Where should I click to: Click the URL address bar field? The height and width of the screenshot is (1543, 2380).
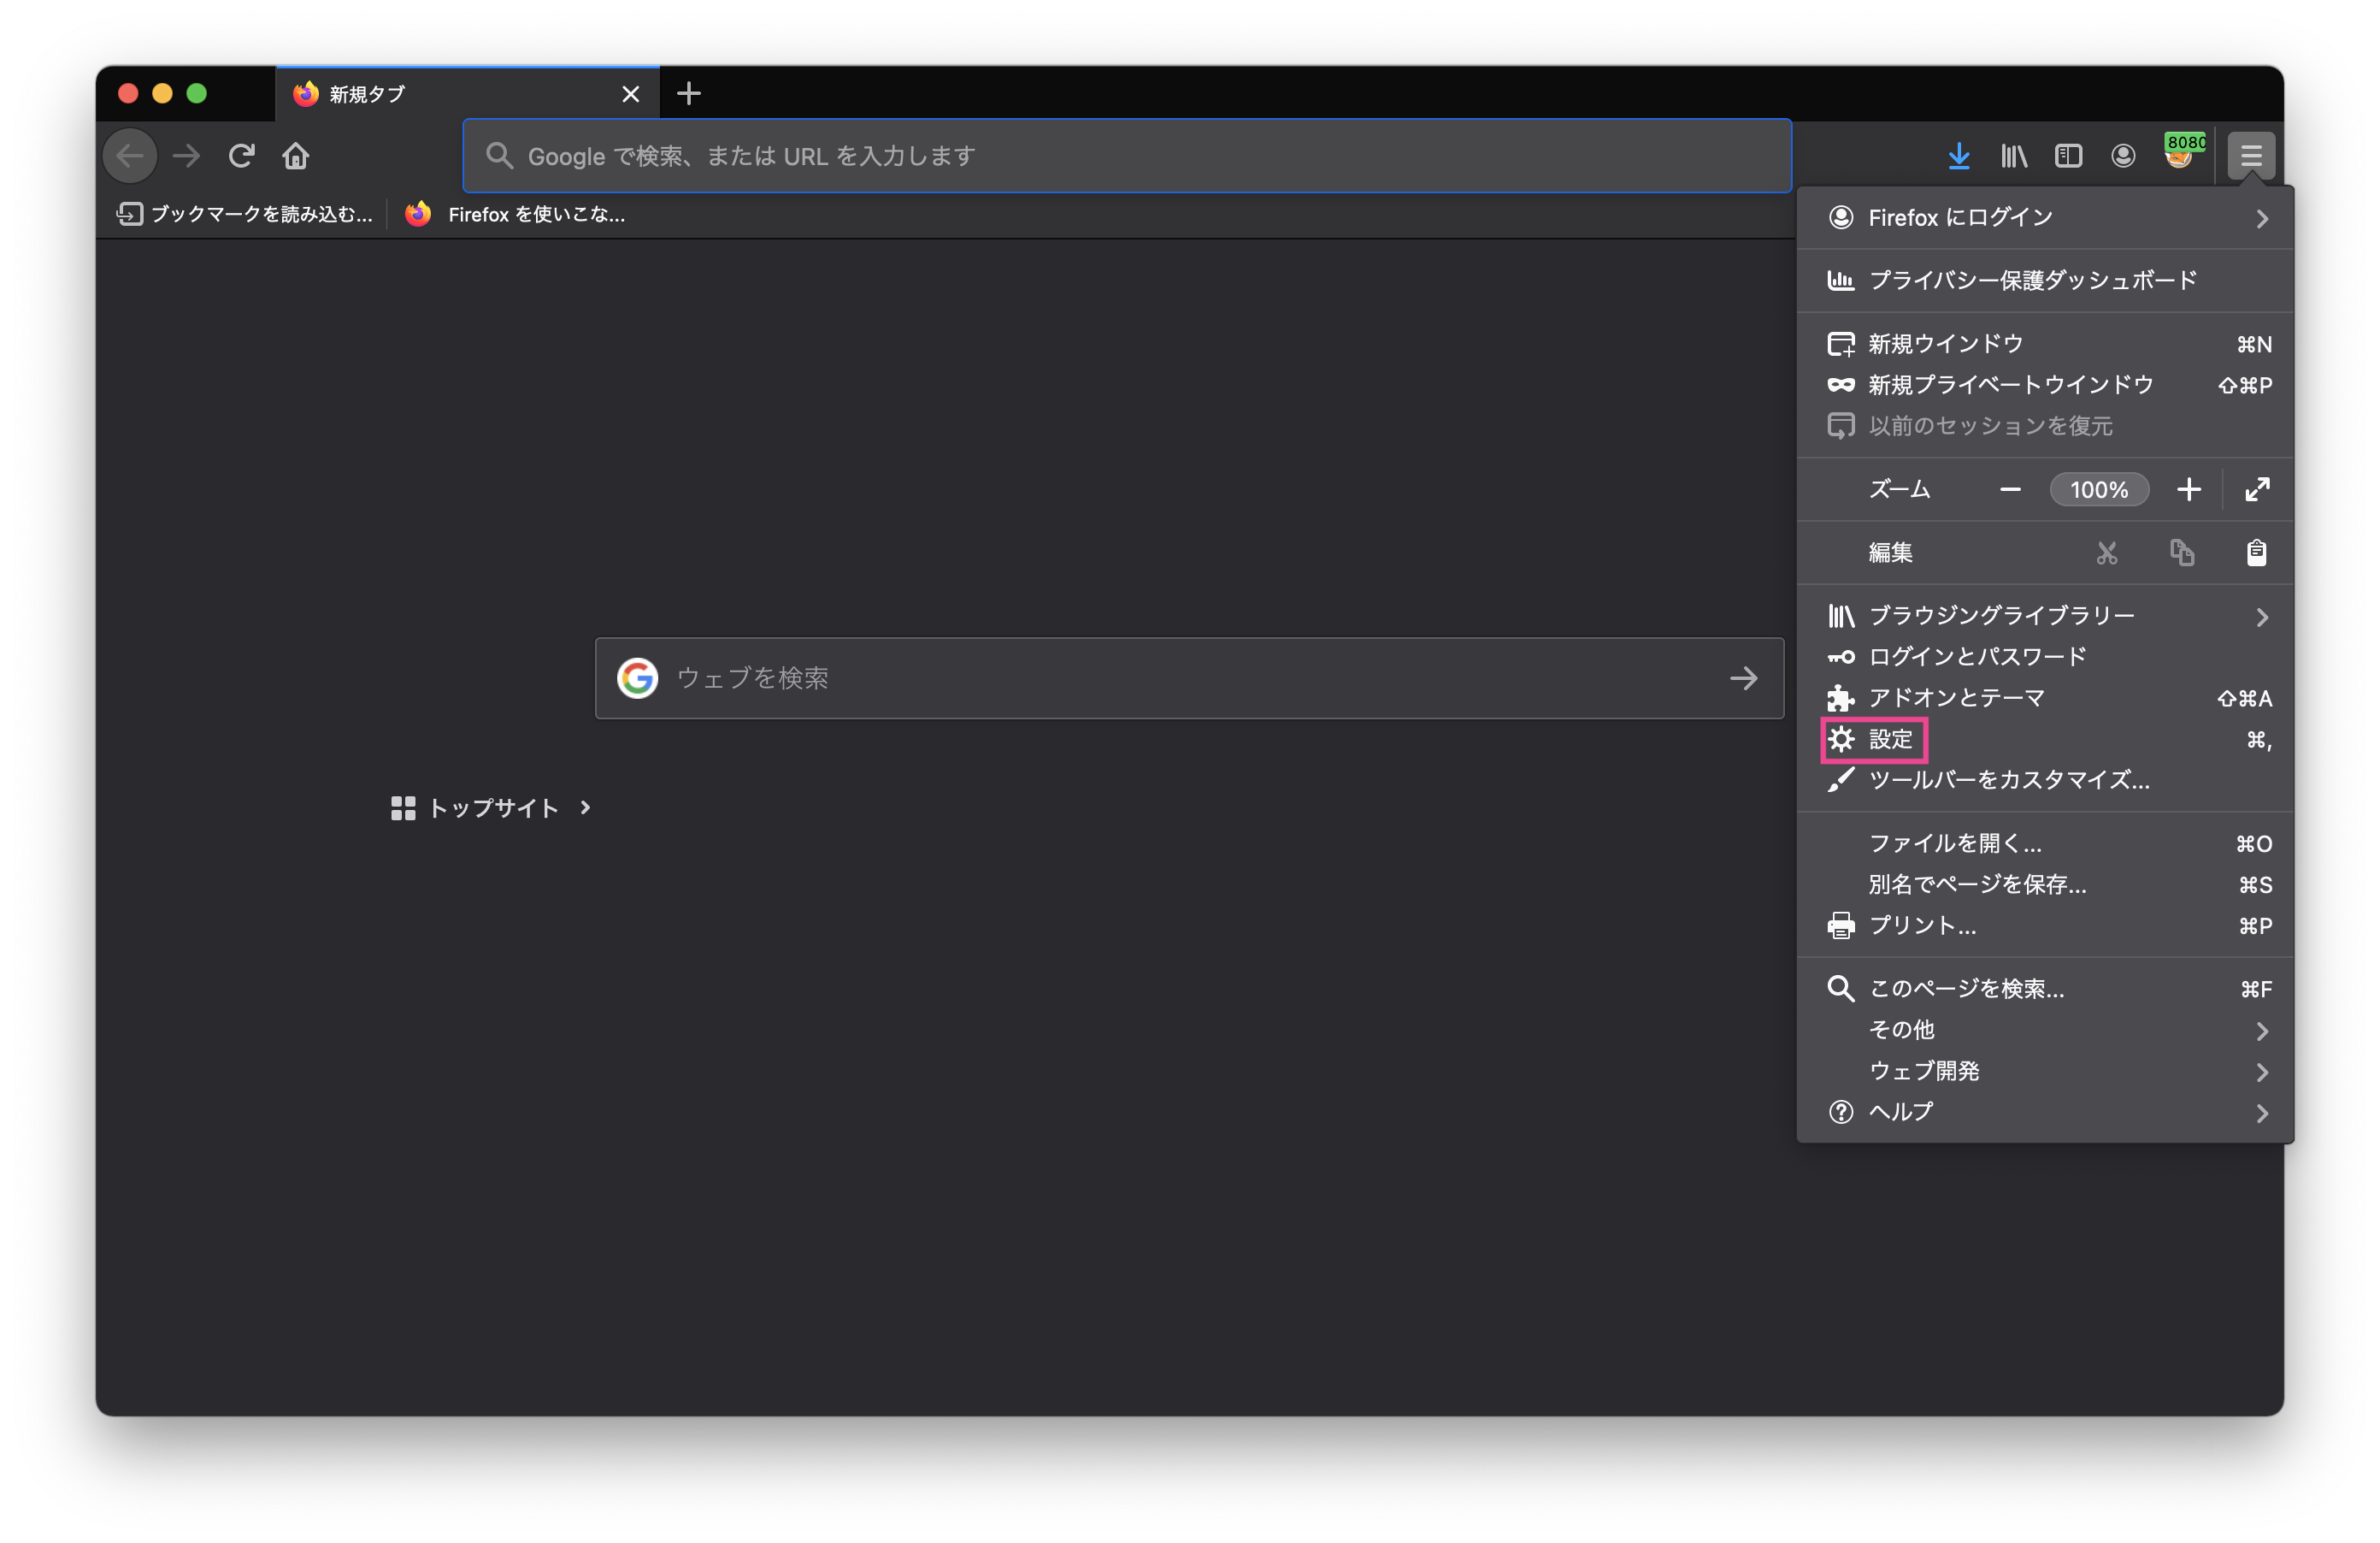1127,157
